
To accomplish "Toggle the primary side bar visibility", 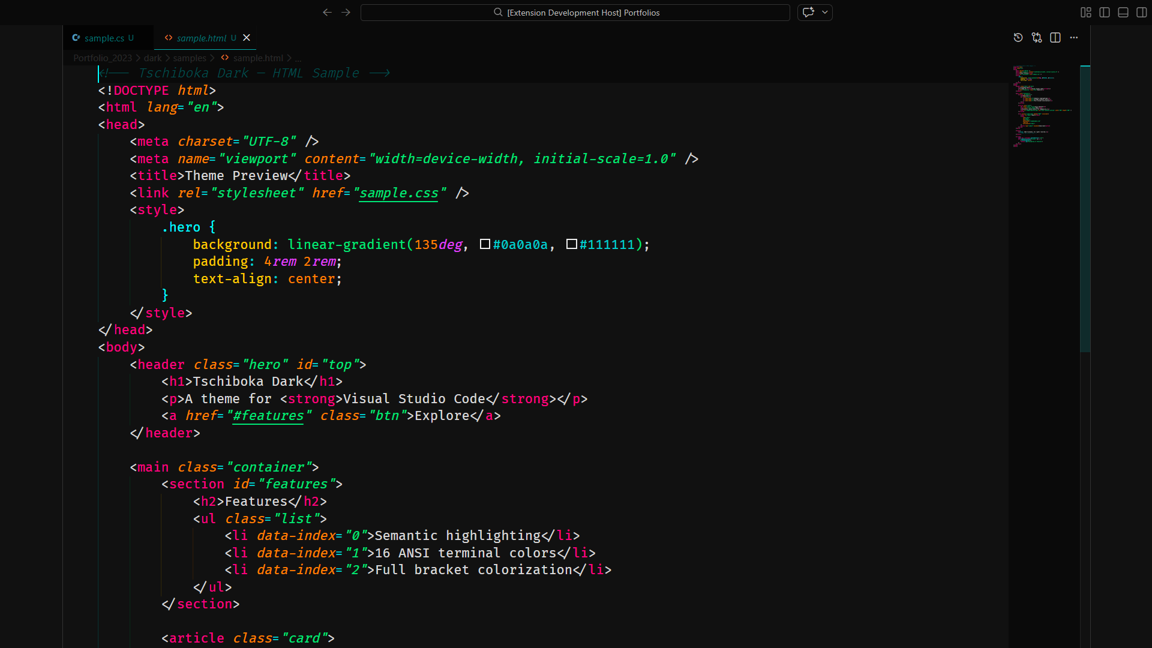I will 1104,12.
